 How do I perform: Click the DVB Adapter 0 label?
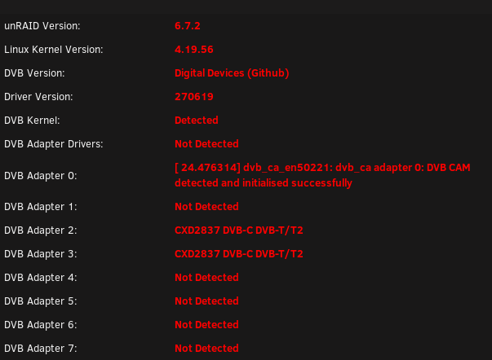pos(40,176)
